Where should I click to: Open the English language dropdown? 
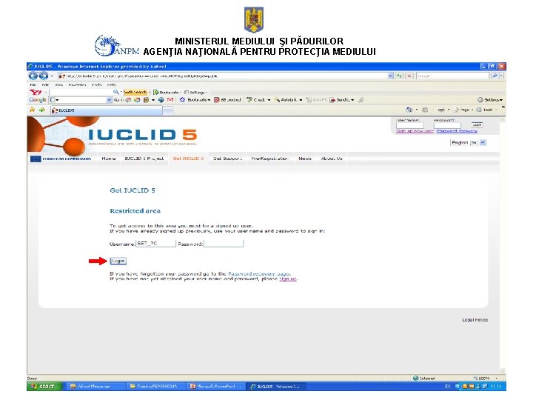tap(469, 142)
